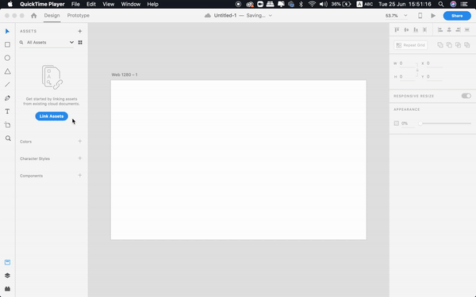Select the Polygon tool
Screen dimensions: 476x297
point(8,71)
